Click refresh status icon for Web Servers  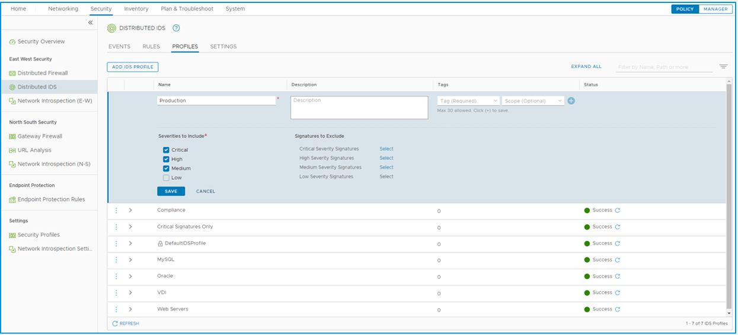coord(618,310)
